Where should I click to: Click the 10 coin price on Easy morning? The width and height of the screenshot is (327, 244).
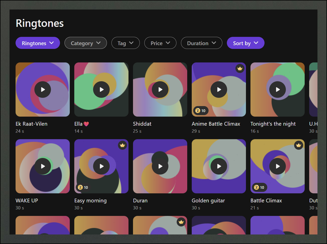click(x=83, y=187)
